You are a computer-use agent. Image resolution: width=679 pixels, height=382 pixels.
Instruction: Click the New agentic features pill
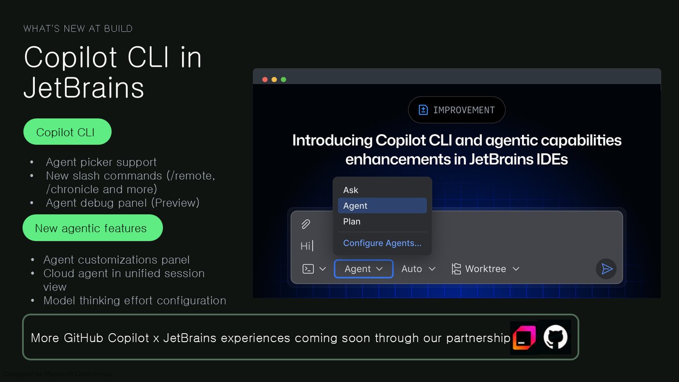coord(92,228)
